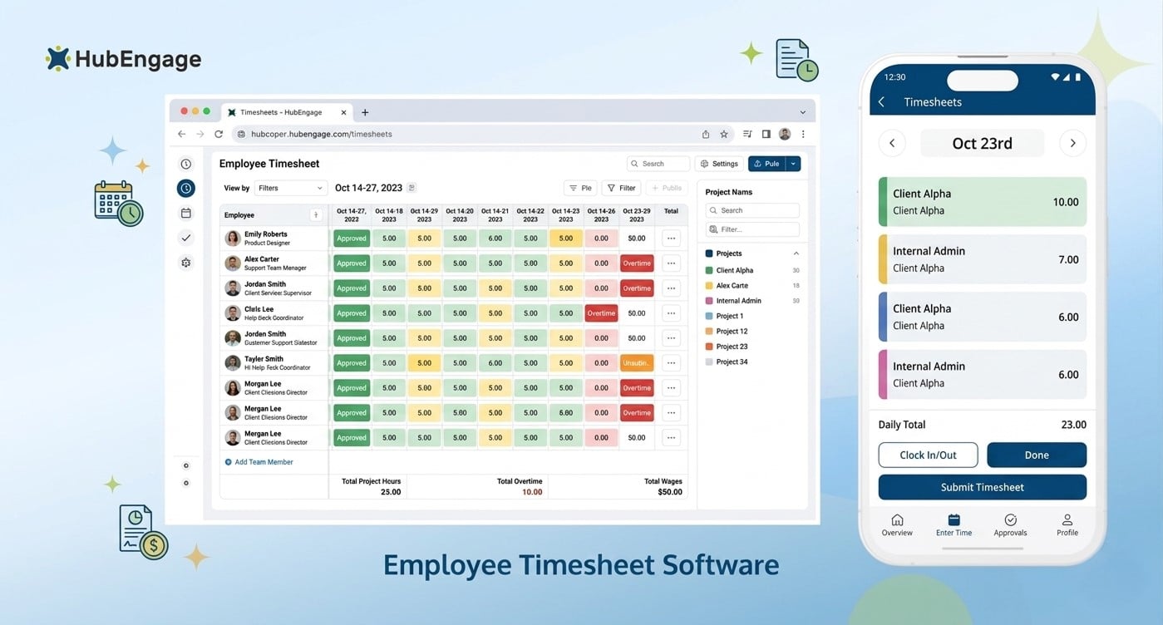This screenshot has width=1163, height=625.
Task: Open the View by Filters dropdown
Action: click(289, 188)
